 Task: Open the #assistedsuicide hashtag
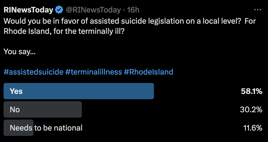[33, 72]
